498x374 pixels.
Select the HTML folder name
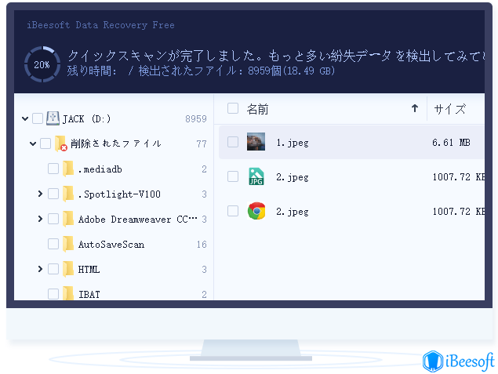pos(89,269)
